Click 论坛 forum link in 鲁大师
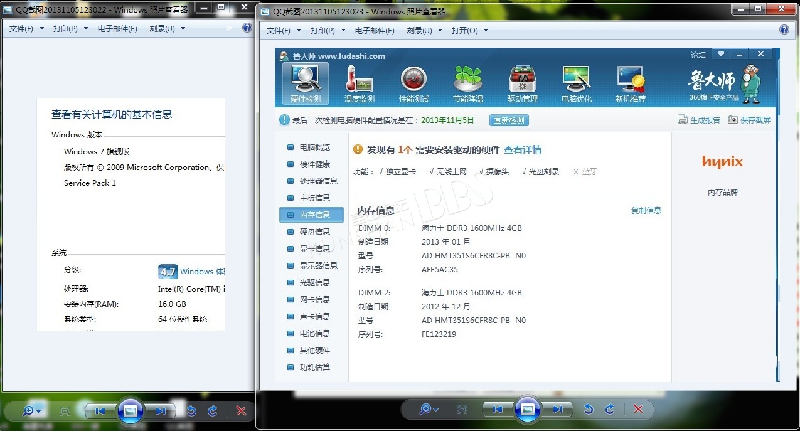The height and width of the screenshot is (431, 800). 698,55
